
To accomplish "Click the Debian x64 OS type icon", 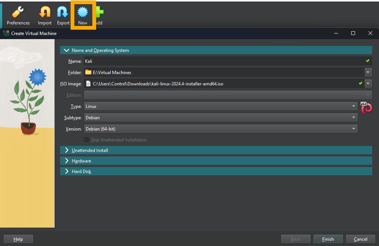I will [x=366, y=108].
